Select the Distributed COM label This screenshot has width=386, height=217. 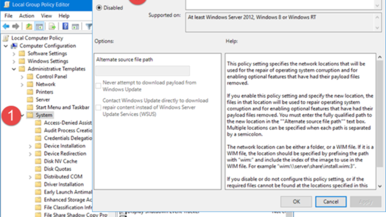click(63, 177)
